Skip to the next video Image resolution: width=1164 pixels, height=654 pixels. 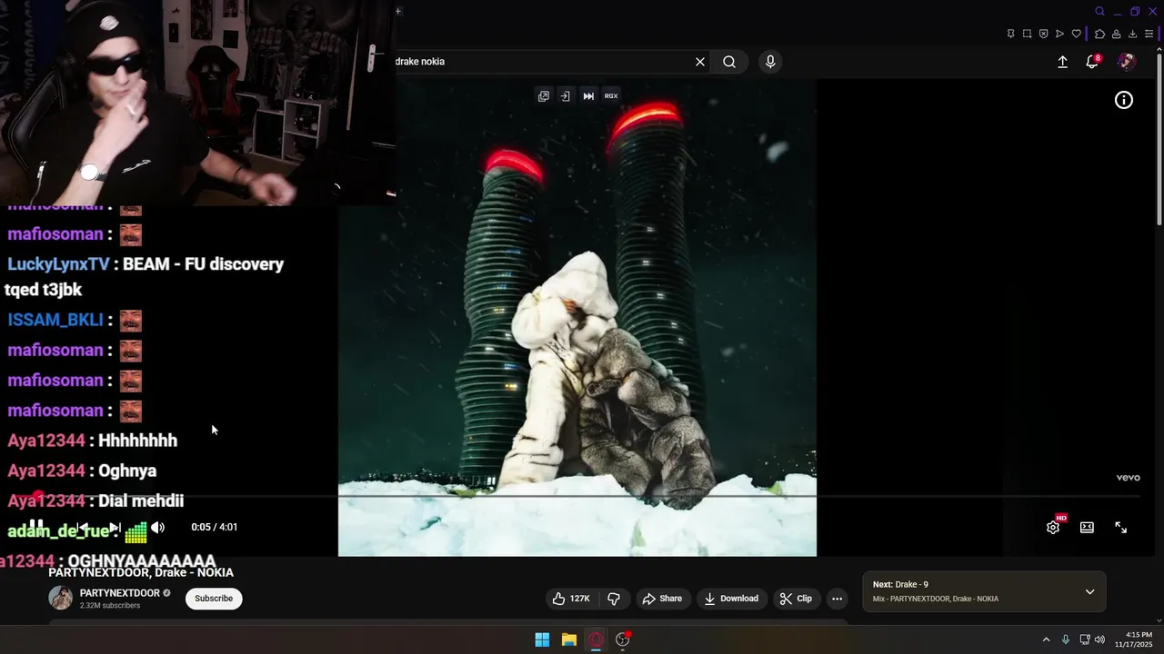[x=115, y=527]
